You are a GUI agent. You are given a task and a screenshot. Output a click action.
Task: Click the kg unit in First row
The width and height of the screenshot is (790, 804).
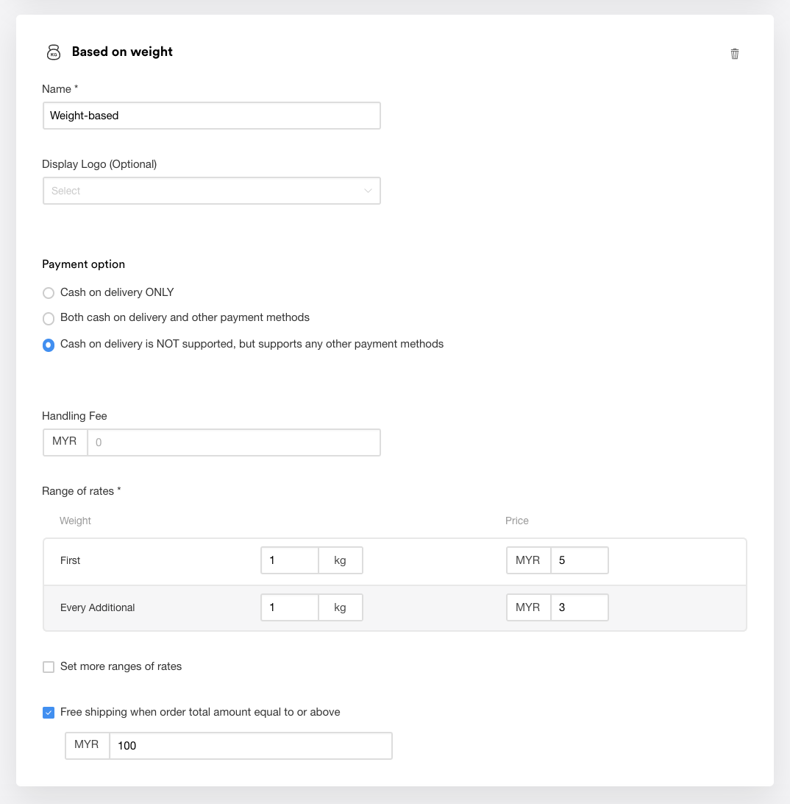pyautogui.click(x=341, y=560)
